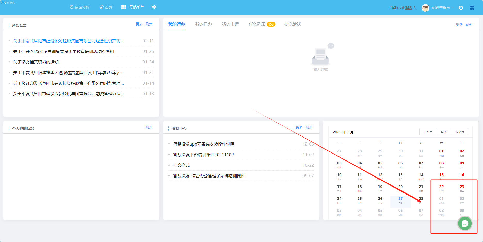Image resolution: width=483 pixels, height=242 pixels.
Task: Switch to the 我的已办 tab
Action: pyautogui.click(x=203, y=24)
